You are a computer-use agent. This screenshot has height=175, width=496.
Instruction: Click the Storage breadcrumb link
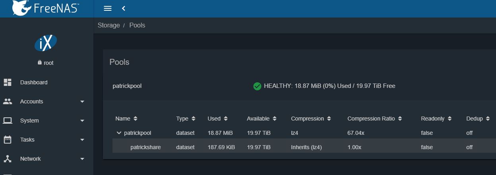pos(108,25)
